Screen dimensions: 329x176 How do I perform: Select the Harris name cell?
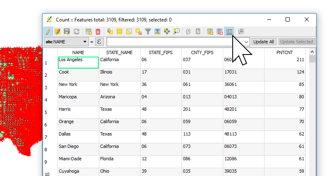coord(78,112)
